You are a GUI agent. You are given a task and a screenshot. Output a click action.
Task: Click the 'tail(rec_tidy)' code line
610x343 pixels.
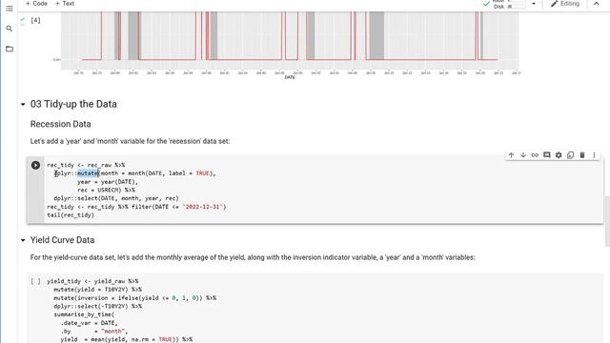71,215
